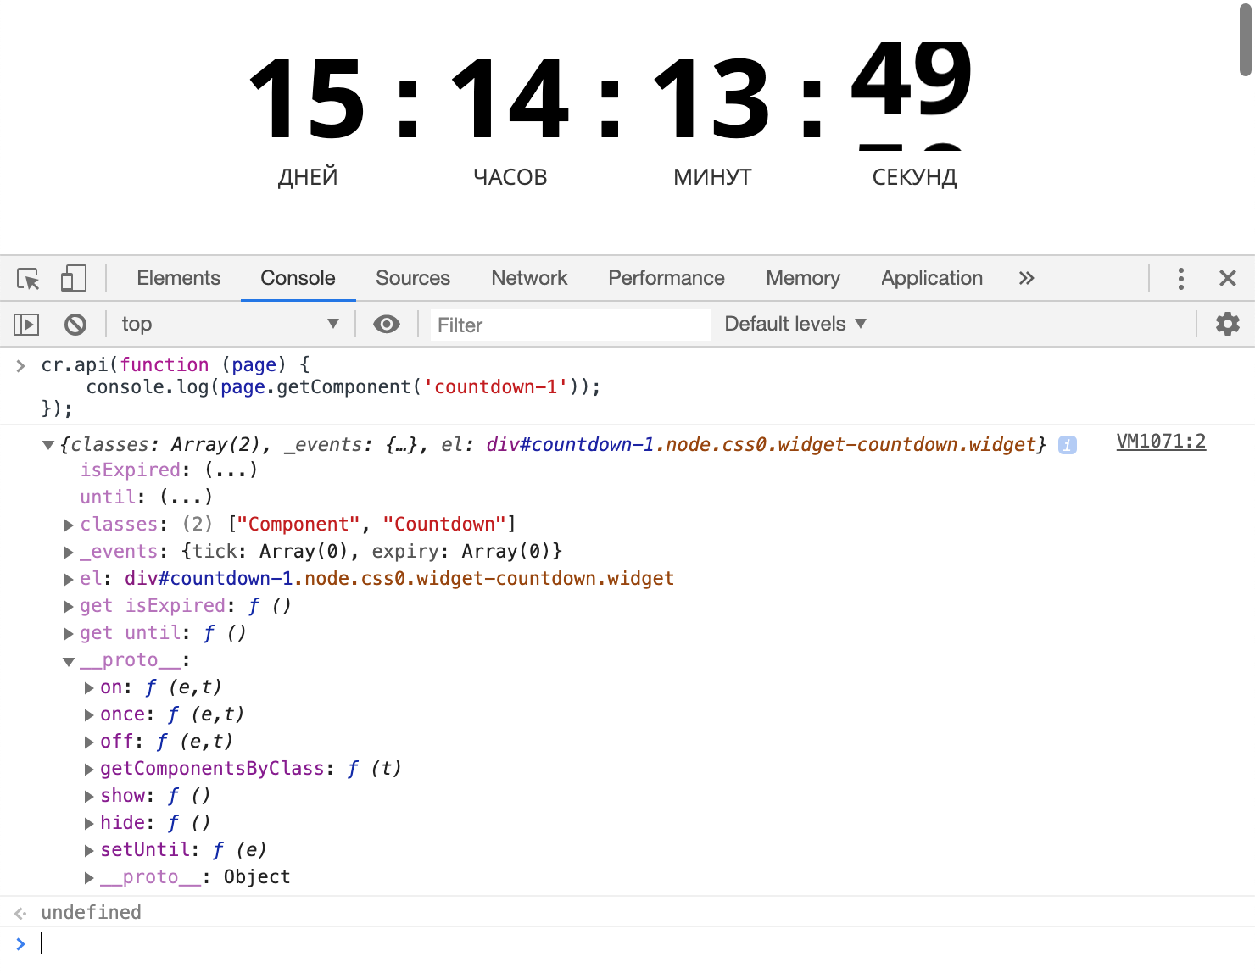Clear the console output
1255x973 pixels.
tap(75, 324)
